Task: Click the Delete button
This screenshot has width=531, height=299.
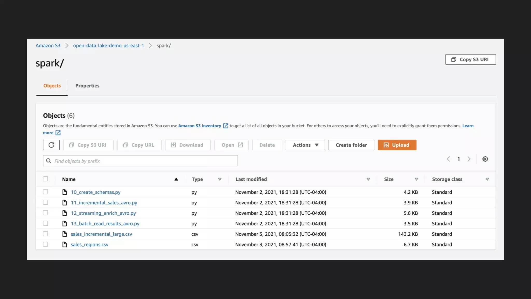Action: click(x=267, y=145)
